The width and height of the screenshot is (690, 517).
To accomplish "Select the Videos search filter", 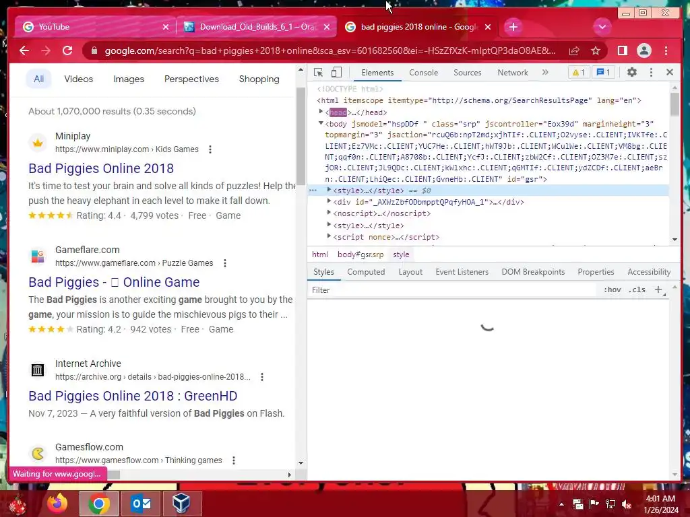I will point(78,79).
